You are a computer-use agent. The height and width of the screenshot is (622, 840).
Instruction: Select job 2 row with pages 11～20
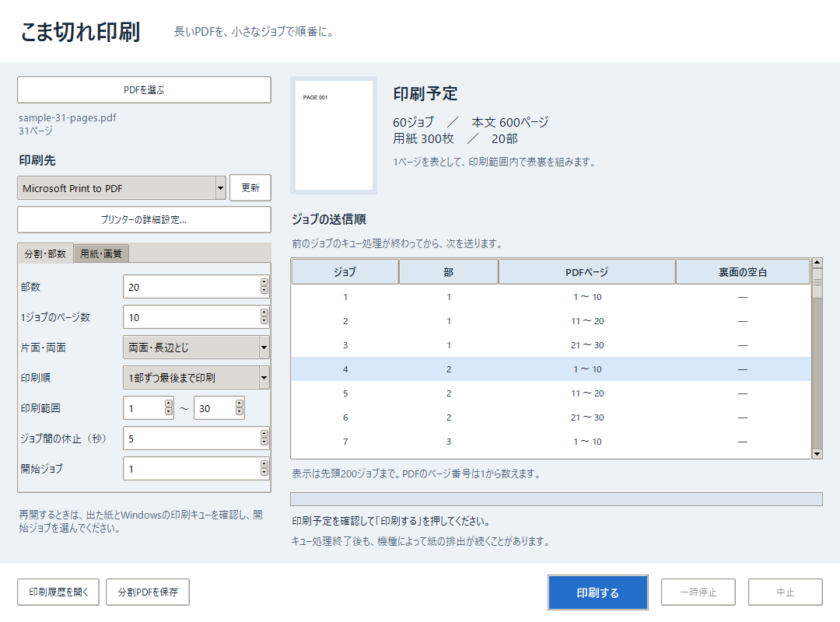(551, 321)
